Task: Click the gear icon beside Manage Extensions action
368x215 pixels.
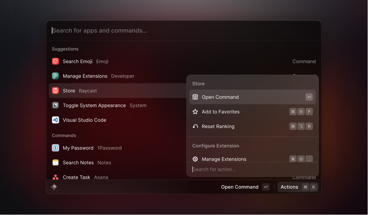Action: 195,159
